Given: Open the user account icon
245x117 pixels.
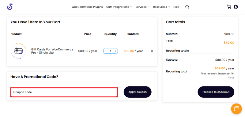Looking at the screenshot, I should tap(236, 7).
